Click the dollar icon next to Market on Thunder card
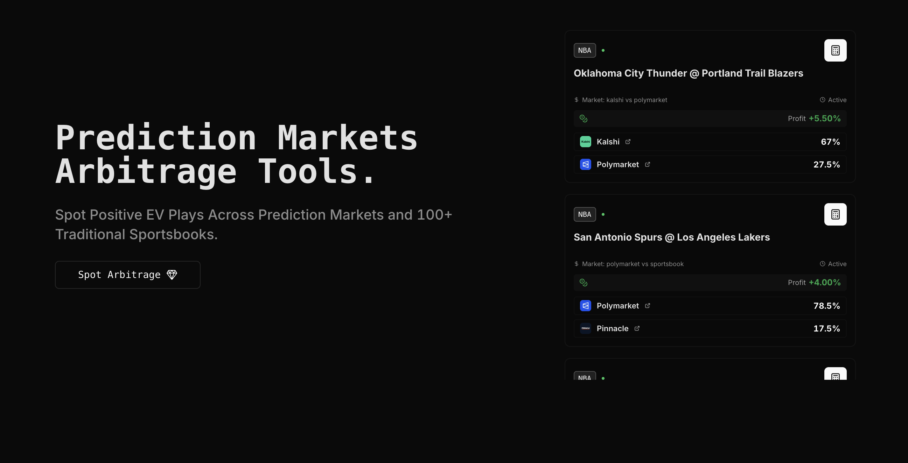 point(576,100)
